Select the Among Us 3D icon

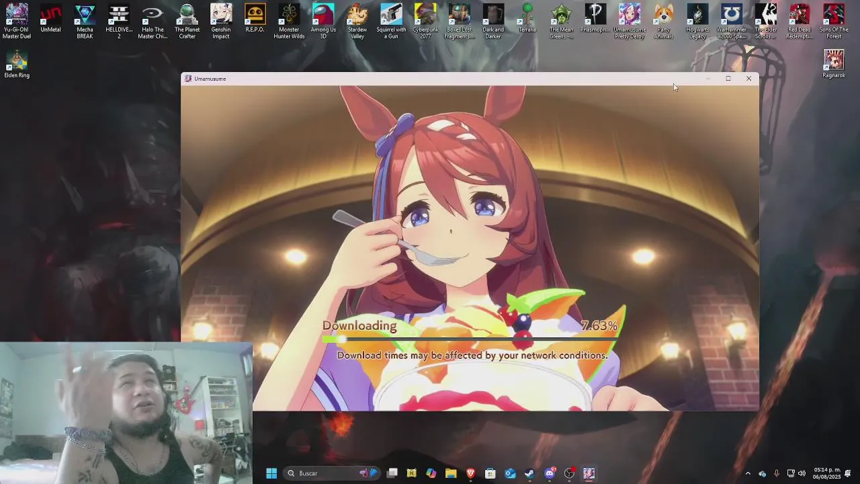[323, 21]
